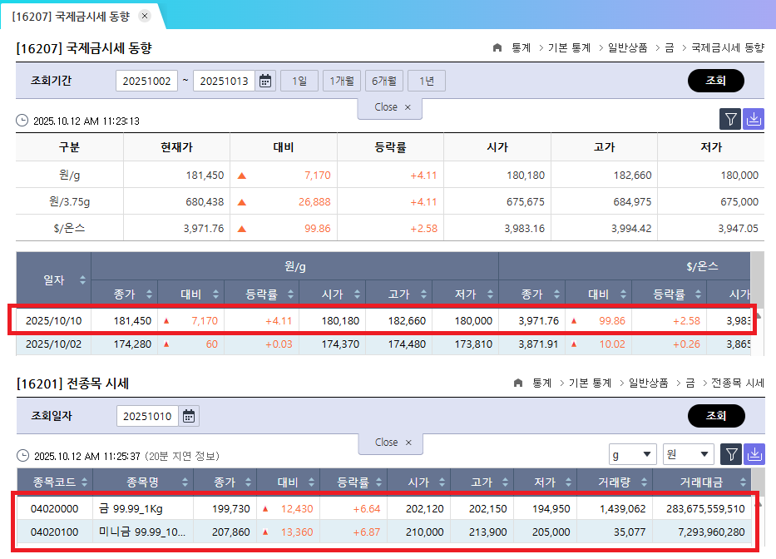The height and width of the screenshot is (559, 776).
Task: Open the calendar picker beside 조회일자
Action: [x=188, y=415]
